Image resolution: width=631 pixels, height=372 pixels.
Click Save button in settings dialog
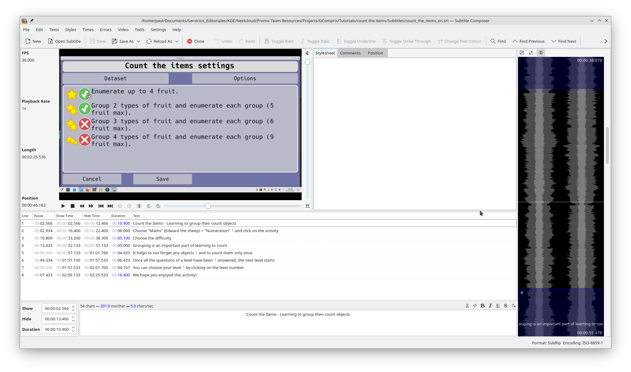click(162, 179)
